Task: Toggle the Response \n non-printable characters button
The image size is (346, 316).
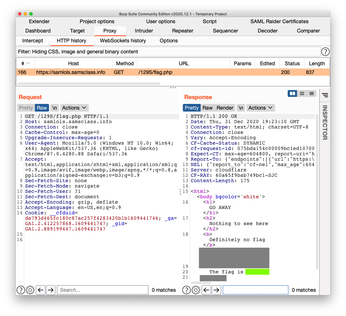Action: click(241, 108)
